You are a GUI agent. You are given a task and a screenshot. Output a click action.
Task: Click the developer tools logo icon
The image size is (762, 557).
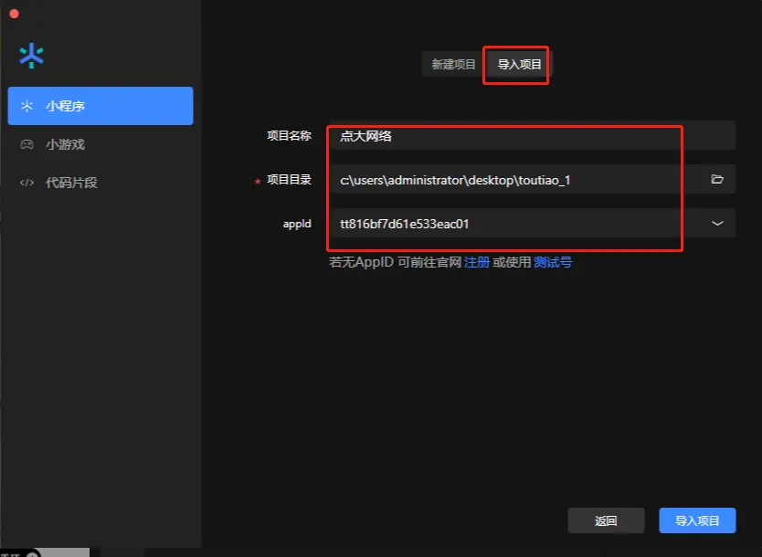click(32, 56)
